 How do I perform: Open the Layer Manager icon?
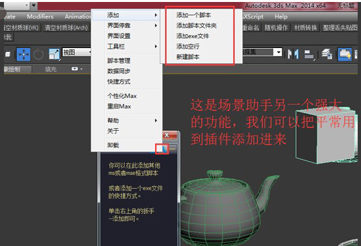click(327, 54)
